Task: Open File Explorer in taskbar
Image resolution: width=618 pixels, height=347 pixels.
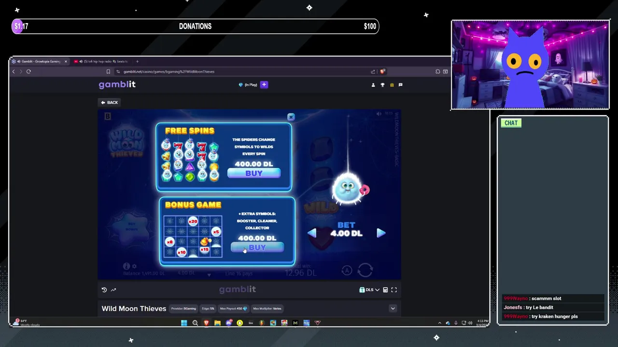Action: [x=217, y=323]
